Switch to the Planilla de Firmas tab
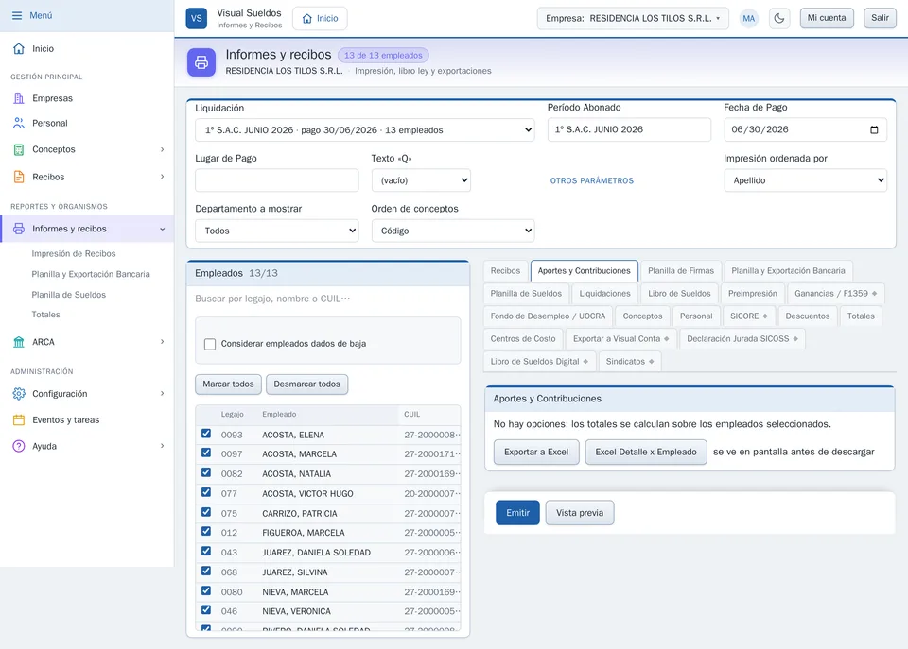The height and width of the screenshot is (649, 908). (x=680, y=271)
